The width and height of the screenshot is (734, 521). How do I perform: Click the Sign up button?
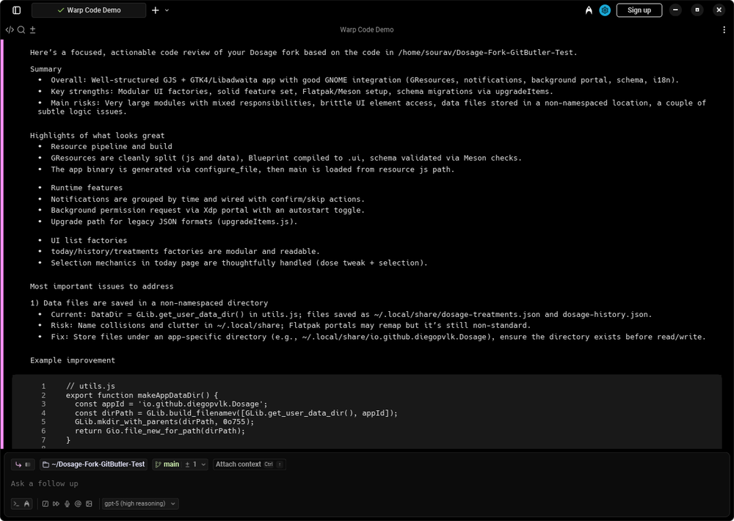(639, 10)
